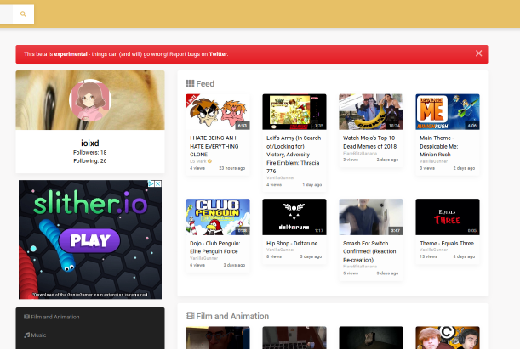Open LS Mark channel under the clone video
Screen dimensions: 520x349
(x=198, y=161)
